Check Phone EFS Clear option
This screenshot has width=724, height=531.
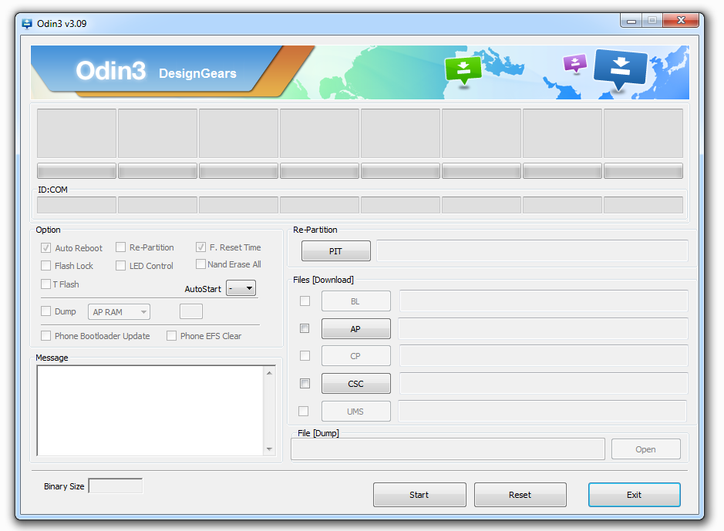click(x=171, y=336)
